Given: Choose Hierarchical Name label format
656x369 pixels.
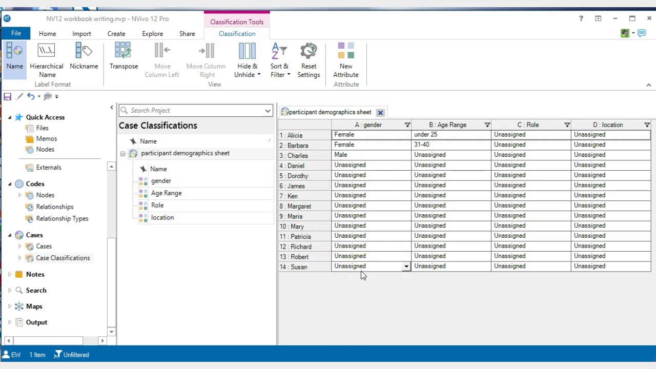Looking at the screenshot, I should (x=46, y=60).
